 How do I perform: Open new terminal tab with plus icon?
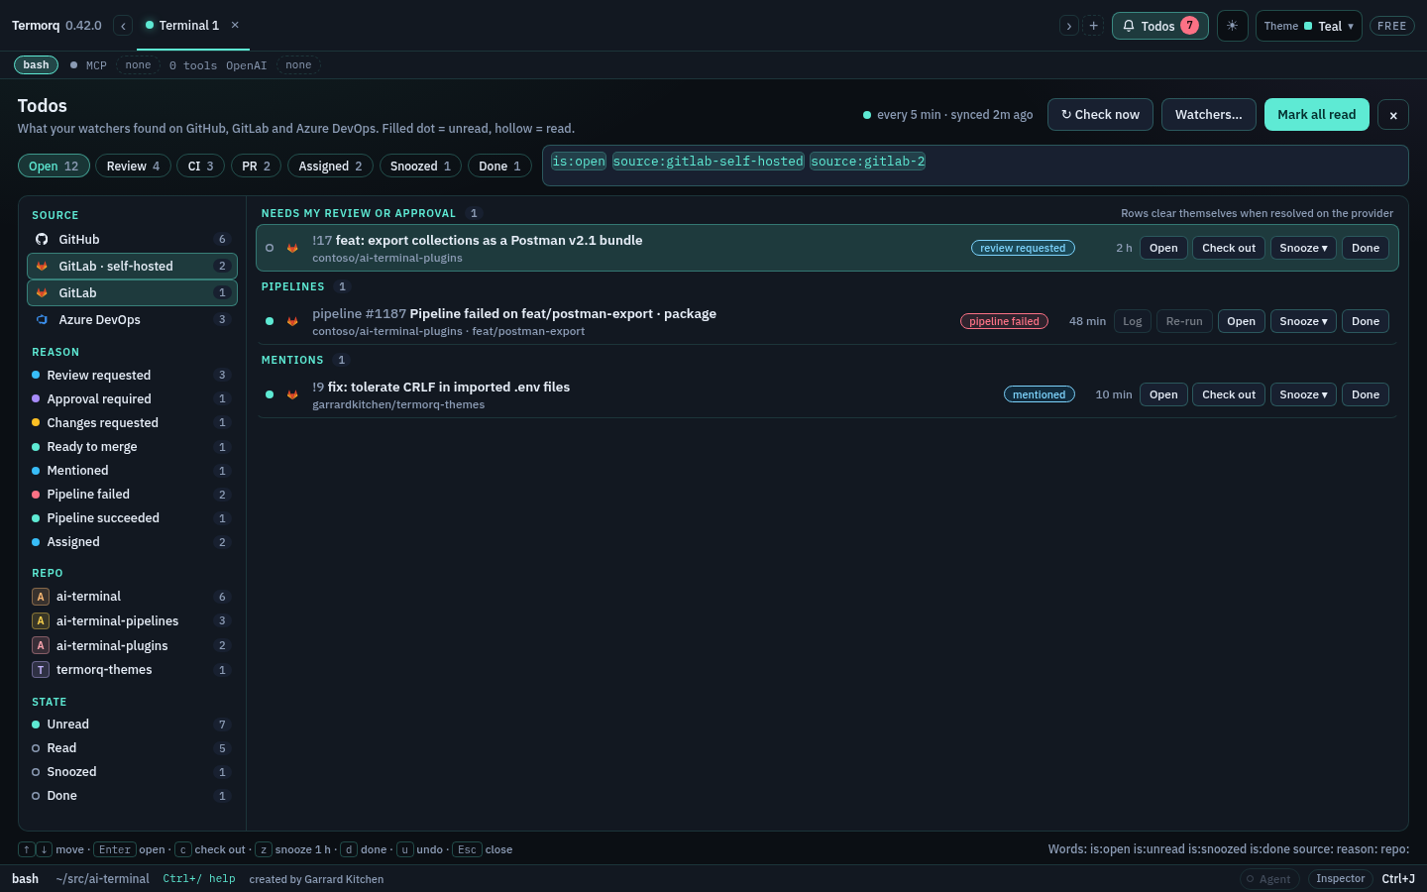tap(1093, 26)
